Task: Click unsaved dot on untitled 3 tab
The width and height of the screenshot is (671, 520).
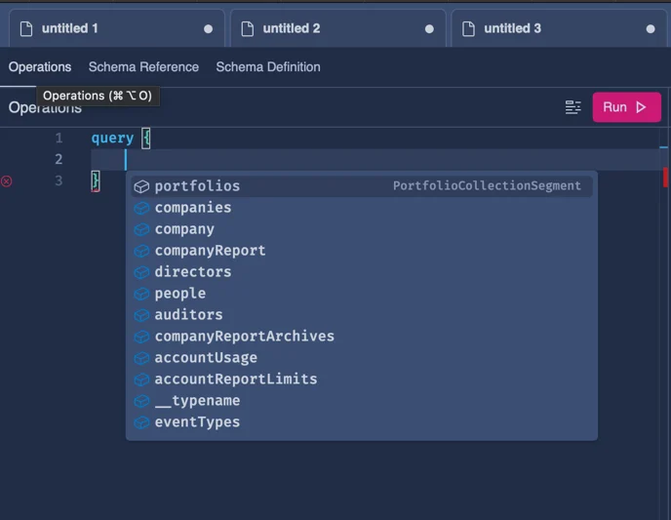Action: pos(651,29)
